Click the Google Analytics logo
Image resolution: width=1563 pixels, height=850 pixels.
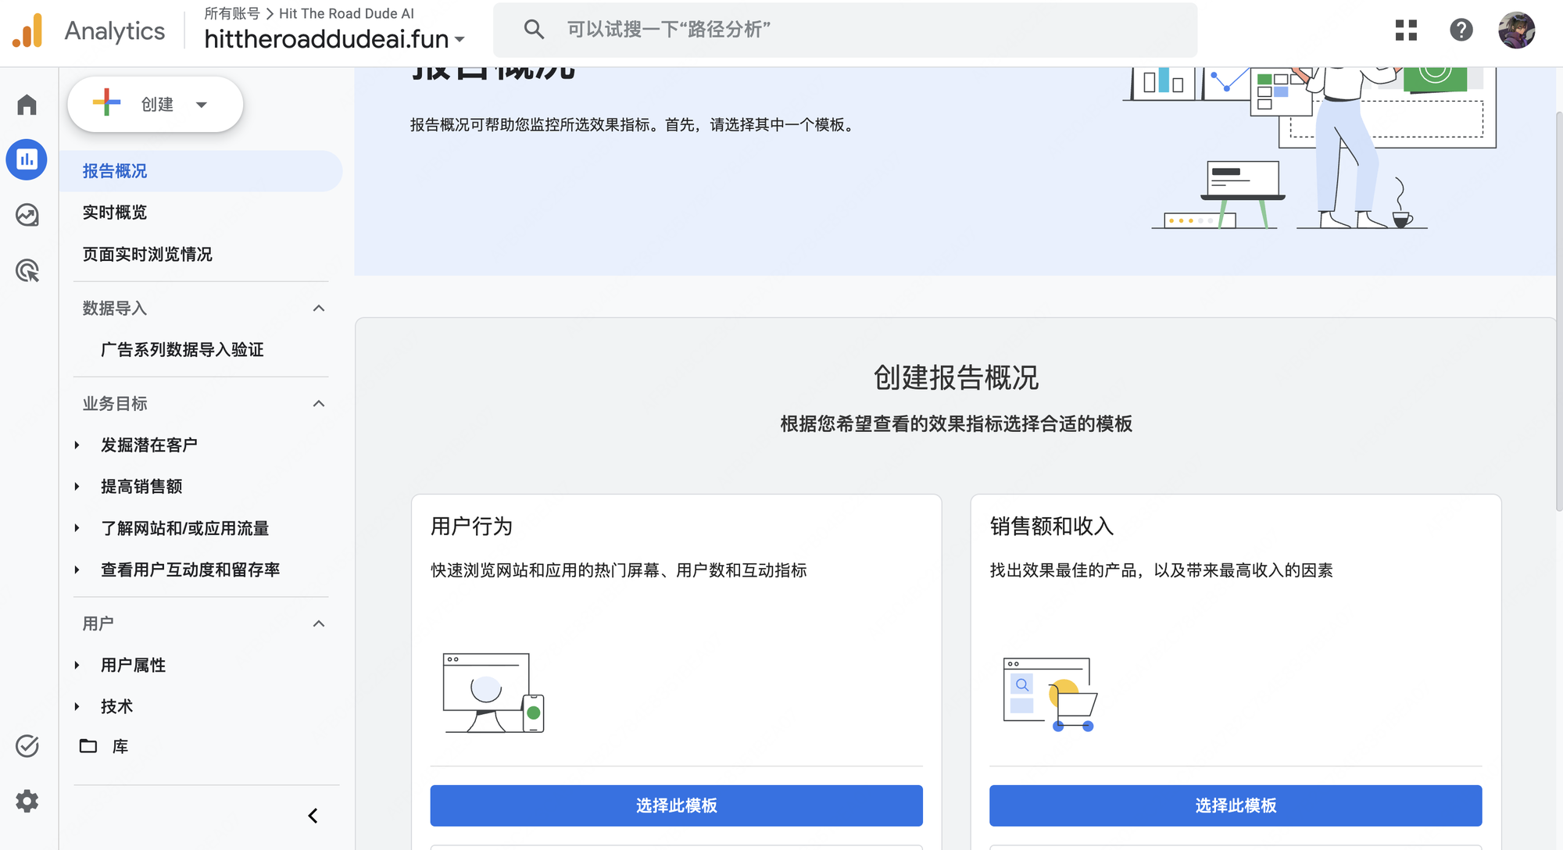[27, 31]
